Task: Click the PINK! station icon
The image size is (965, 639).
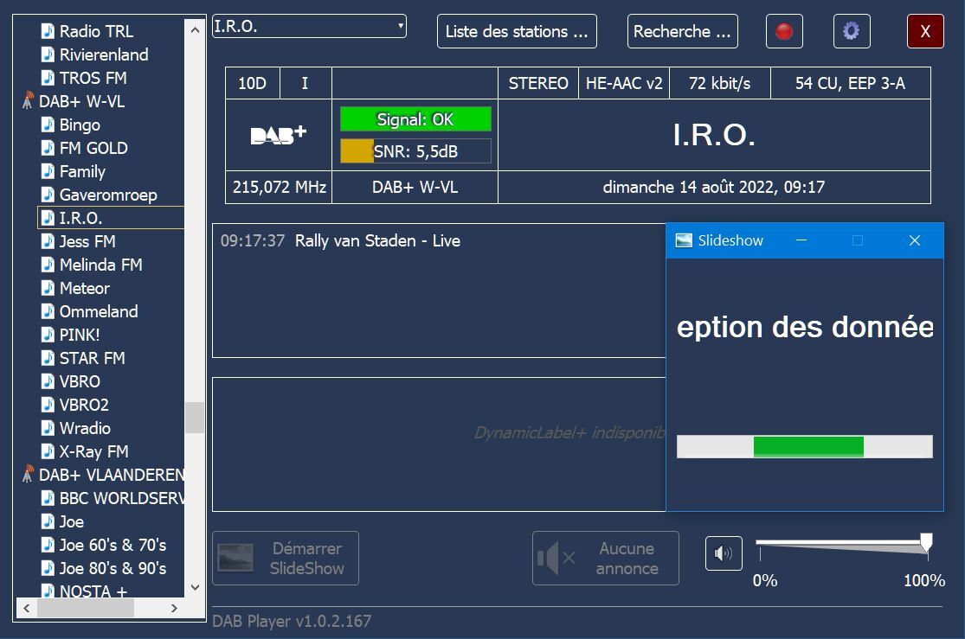Action: [48, 335]
